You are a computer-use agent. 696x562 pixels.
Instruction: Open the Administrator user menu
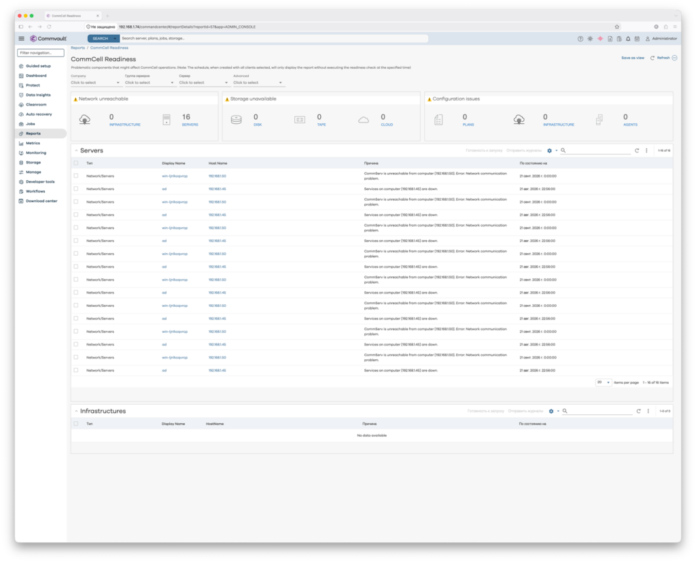661,39
